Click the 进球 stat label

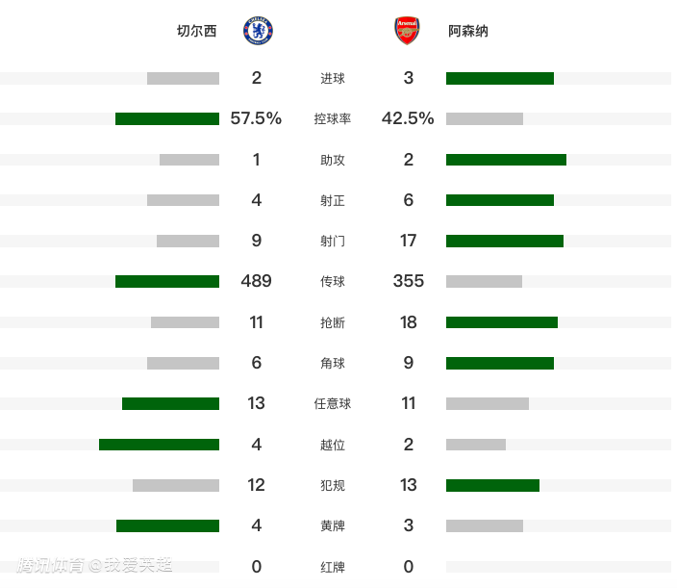pyautogui.click(x=333, y=79)
